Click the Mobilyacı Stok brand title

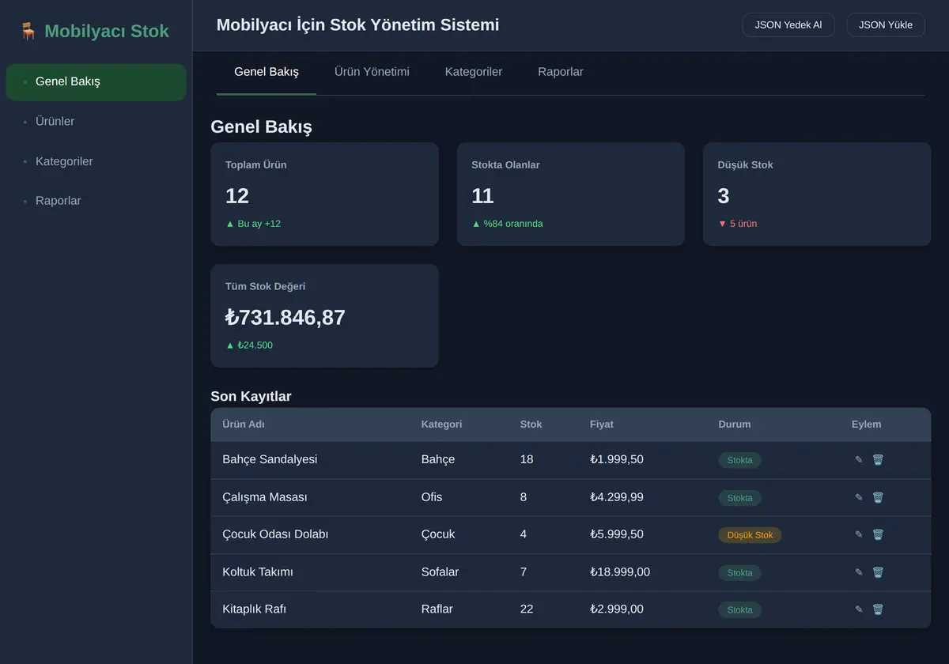pos(107,32)
